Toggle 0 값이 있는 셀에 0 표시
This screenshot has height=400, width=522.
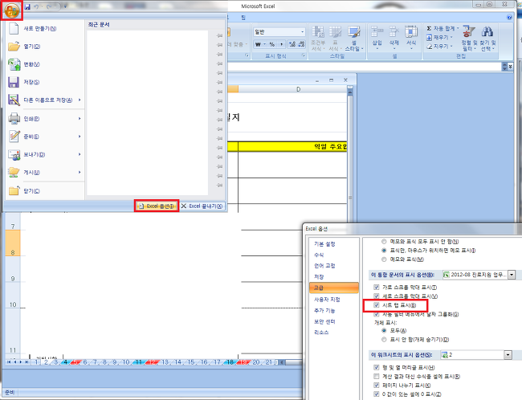[x=377, y=394]
